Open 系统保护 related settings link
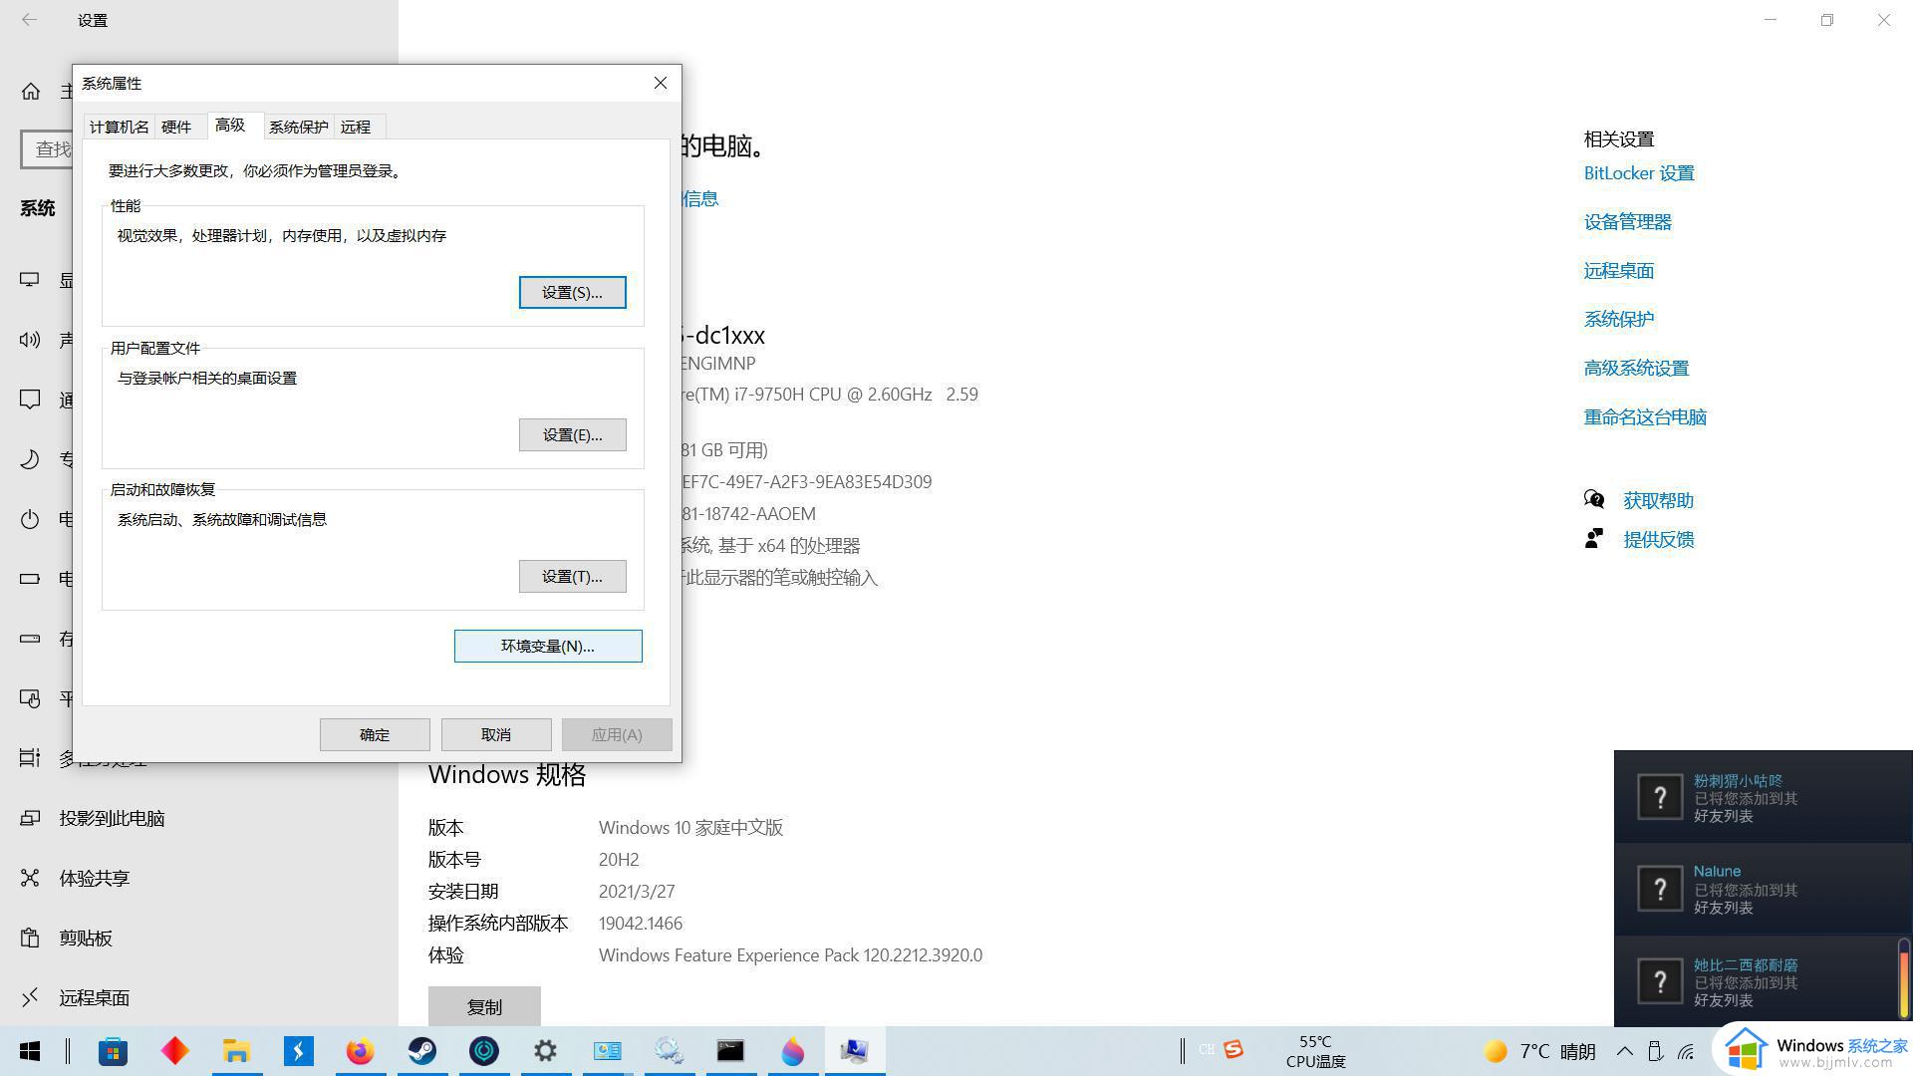The height and width of the screenshot is (1076, 1913). [1619, 320]
